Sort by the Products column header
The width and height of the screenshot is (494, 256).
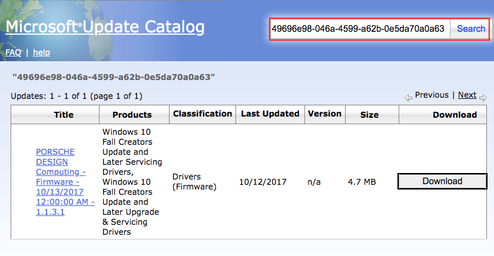tap(132, 115)
